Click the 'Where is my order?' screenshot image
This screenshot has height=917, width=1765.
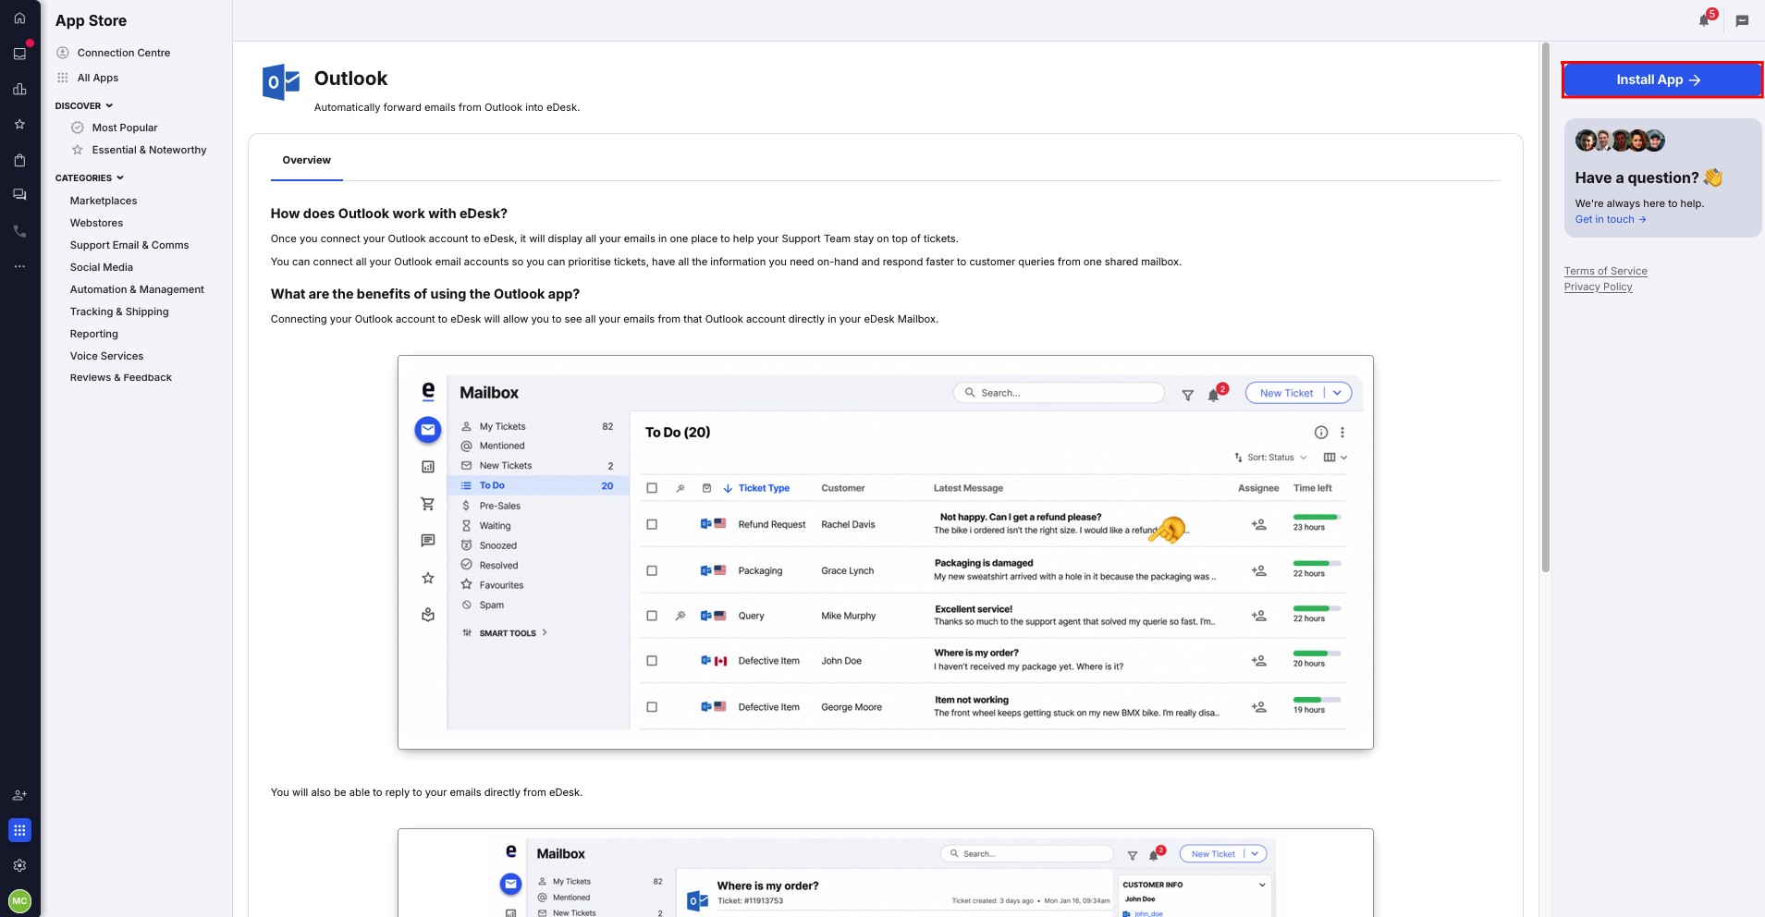(885, 873)
